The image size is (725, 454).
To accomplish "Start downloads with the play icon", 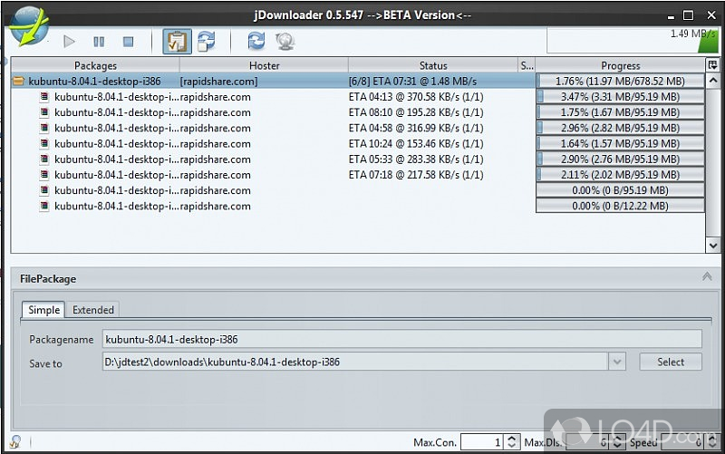I will (70, 42).
